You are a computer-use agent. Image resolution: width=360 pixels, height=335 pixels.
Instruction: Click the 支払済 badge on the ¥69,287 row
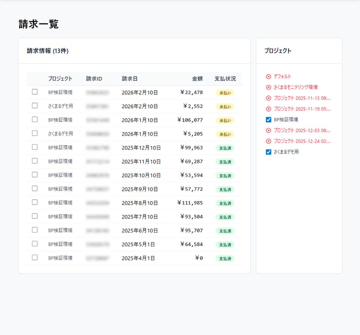(x=225, y=162)
